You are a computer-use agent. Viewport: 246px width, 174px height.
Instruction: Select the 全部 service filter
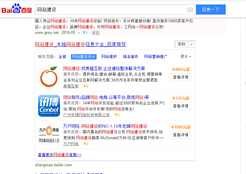tap(62, 57)
